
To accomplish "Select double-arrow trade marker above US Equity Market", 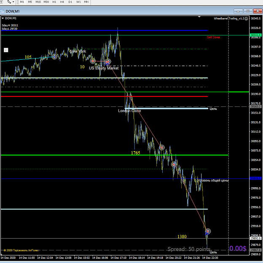I will coord(107,62).
